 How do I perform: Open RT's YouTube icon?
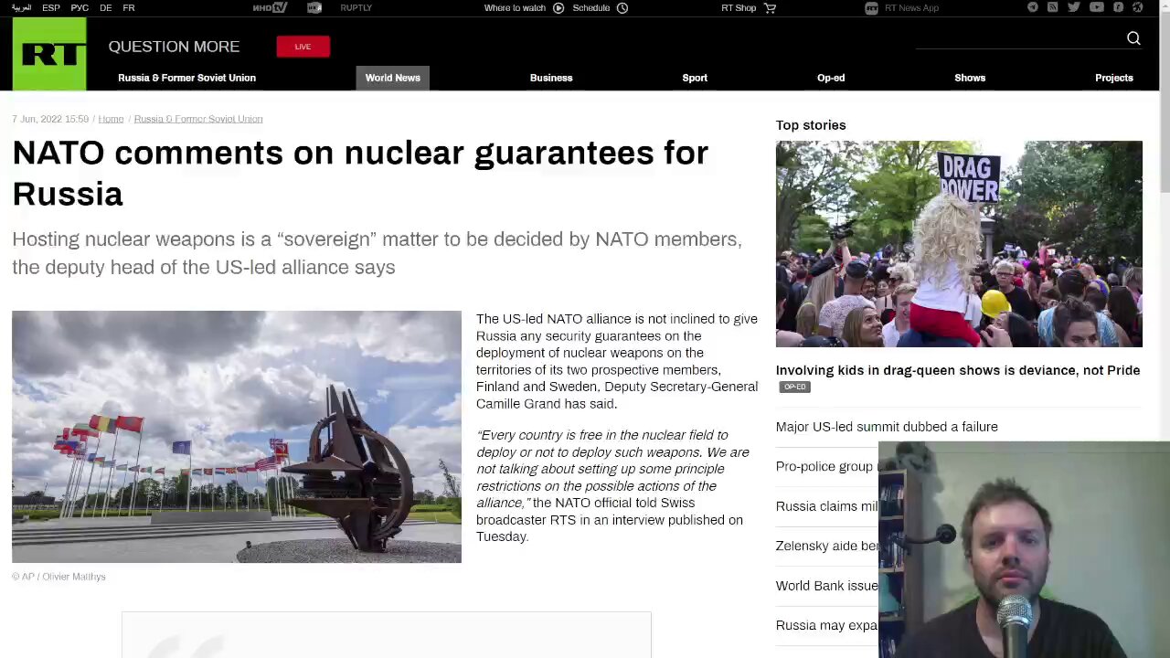coord(1097,7)
